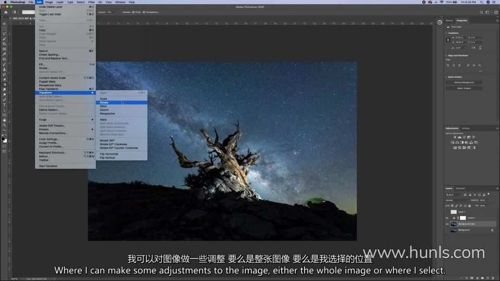This screenshot has width=500, height=281.
Task: Toggle the Dither checkbox in options bar
Action: (134, 12)
